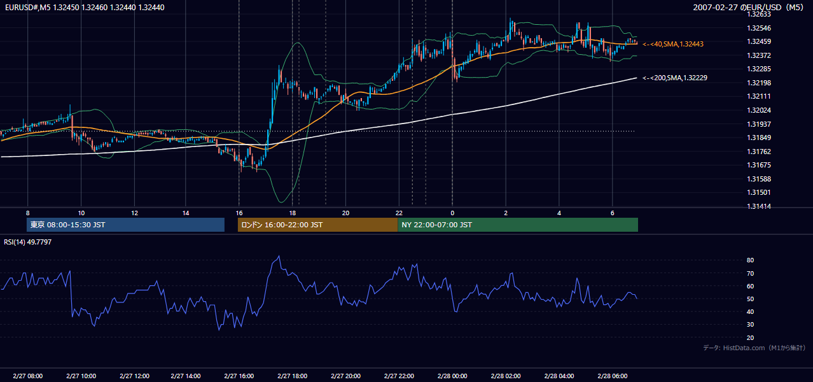Click price axis value 1.31937
Viewport: 813px width, 382px height.
[x=759, y=124]
